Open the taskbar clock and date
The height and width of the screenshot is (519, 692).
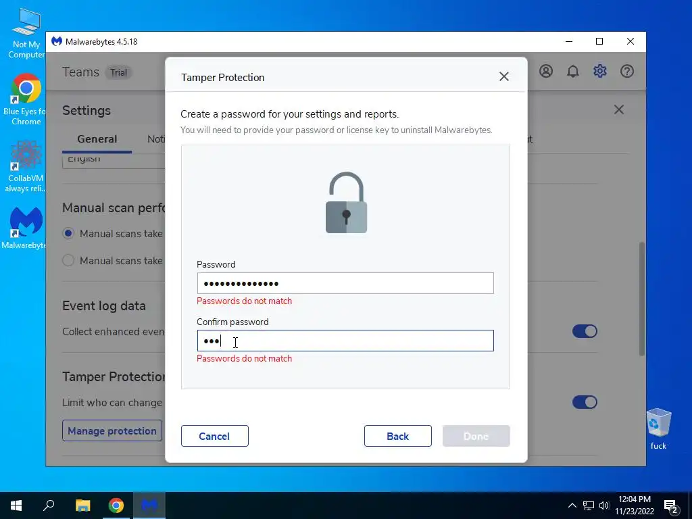pyautogui.click(x=634, y=505)
